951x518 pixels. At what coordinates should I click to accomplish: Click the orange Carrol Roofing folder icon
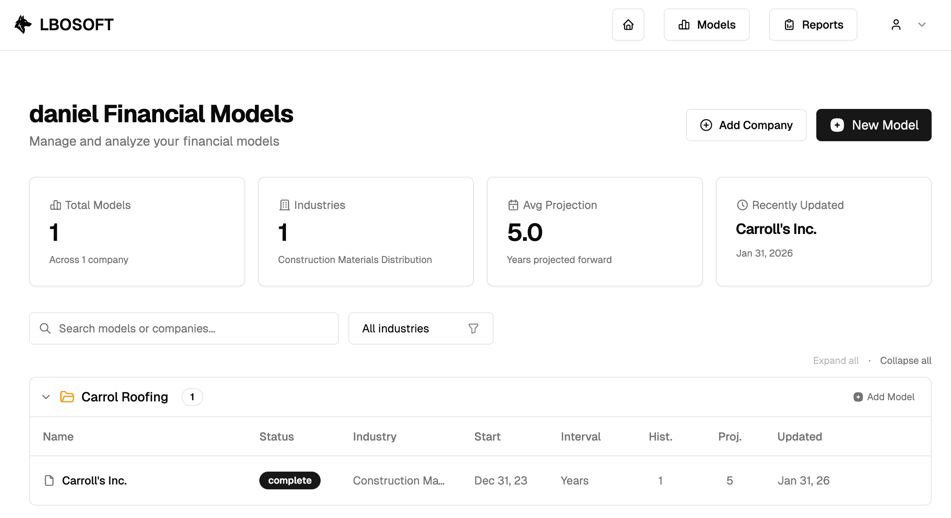pyautogui.click(x=67, y=397)
